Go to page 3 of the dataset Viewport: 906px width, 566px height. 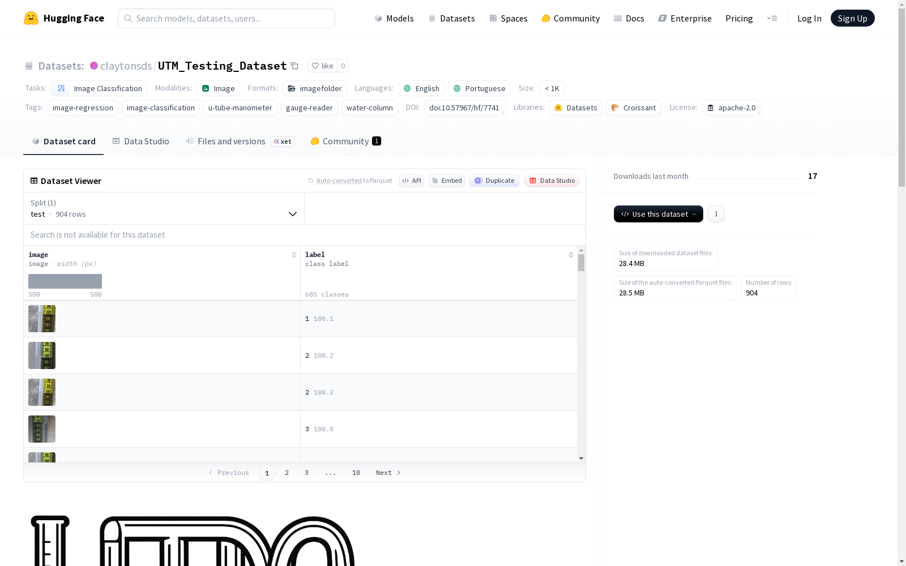pyautogui.click(x=307, y=473)
